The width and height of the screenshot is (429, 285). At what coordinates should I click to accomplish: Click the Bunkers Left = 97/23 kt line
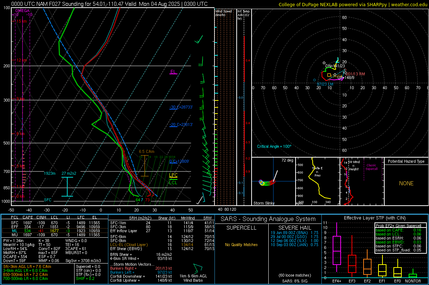coord(141,272)
